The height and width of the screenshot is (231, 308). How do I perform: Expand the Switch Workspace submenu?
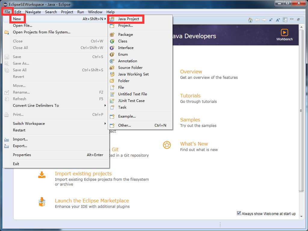(x=105, y=124)
